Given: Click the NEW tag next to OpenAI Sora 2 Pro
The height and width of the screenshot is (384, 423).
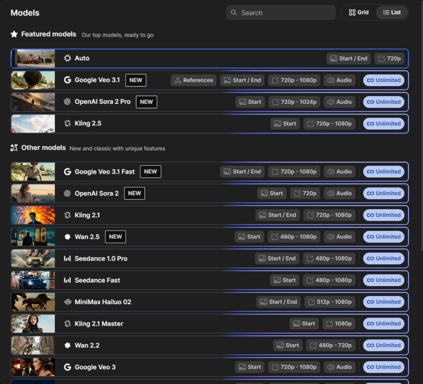Looking at the screenshot, I should 146,102.
